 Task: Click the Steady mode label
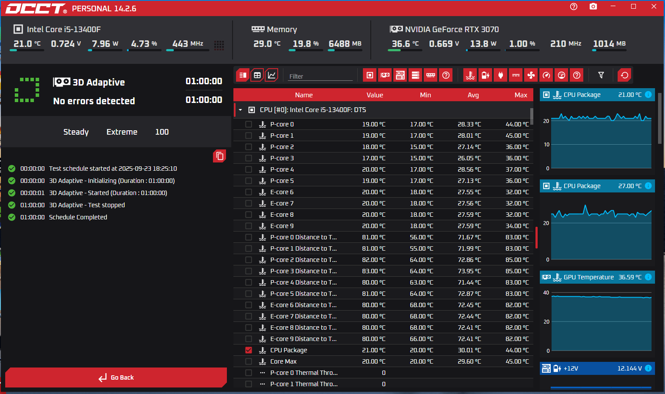[x=76, y=132]
